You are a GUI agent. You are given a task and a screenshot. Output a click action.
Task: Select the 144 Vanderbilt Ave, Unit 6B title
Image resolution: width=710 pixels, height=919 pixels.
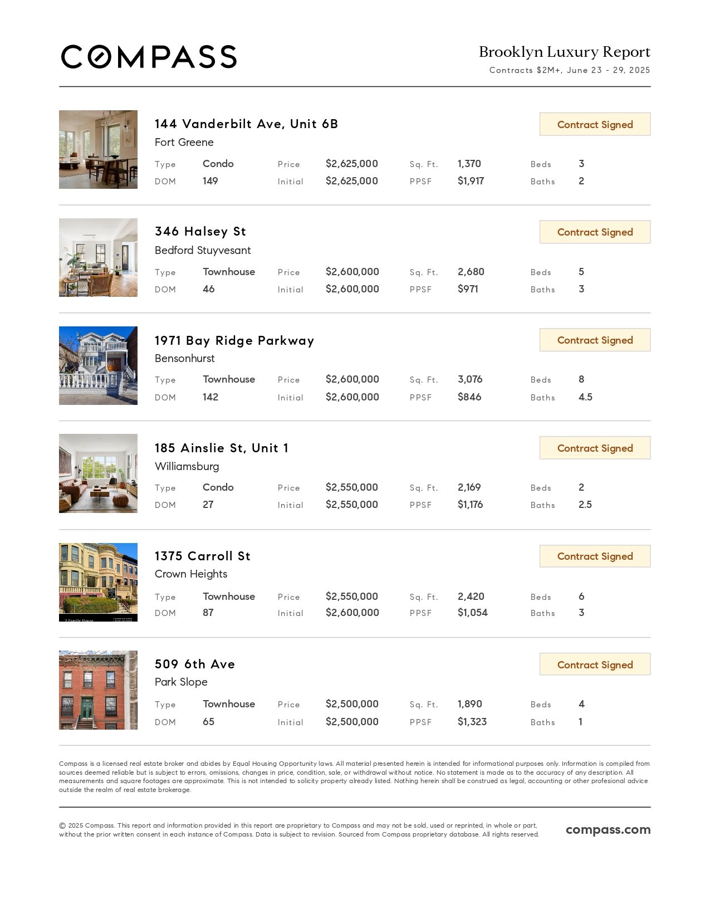(246, 124)
